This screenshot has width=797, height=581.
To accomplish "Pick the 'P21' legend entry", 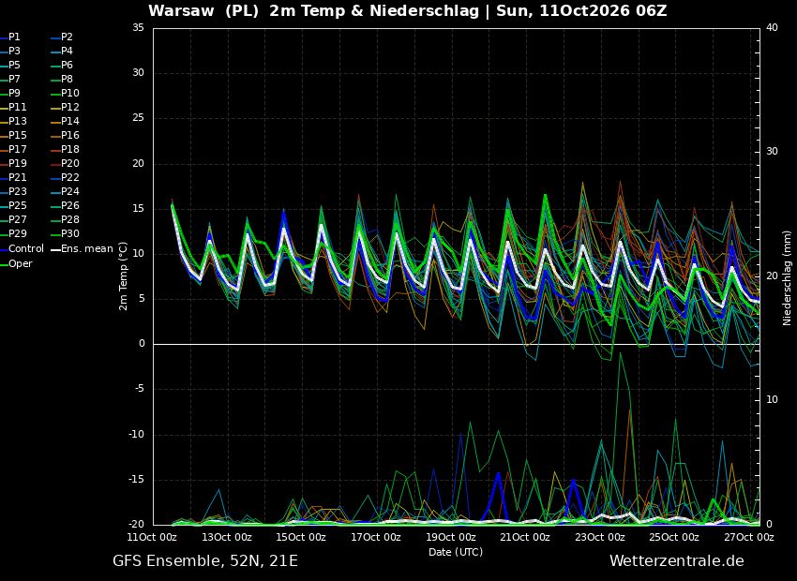I will point(14,177).
